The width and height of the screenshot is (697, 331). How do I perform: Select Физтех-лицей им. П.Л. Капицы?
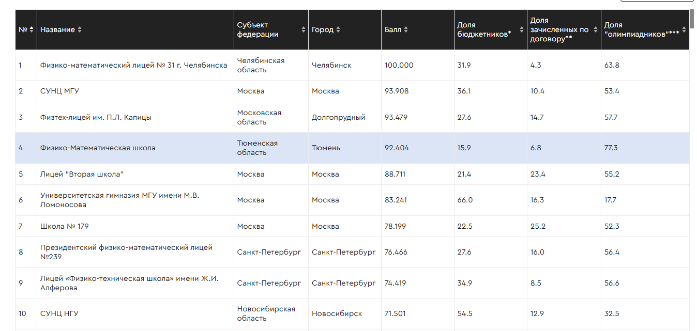(96, 117)
